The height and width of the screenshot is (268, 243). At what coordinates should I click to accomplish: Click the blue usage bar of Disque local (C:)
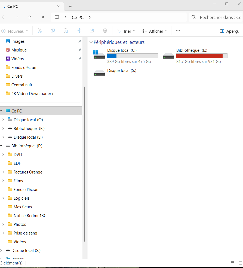133,56
